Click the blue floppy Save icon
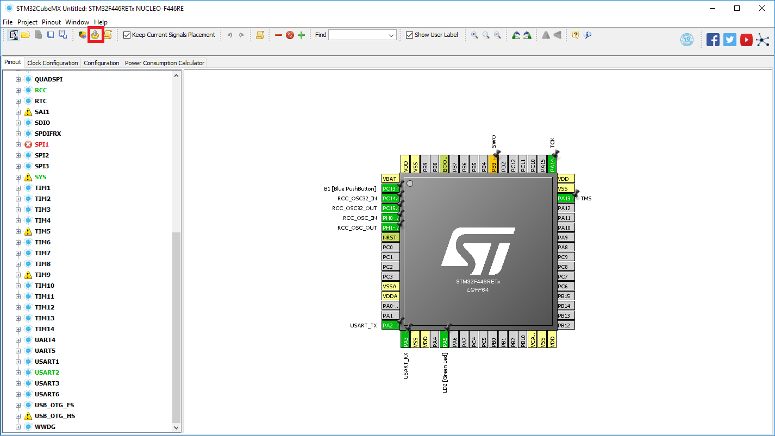Image resolution: width=775 pixels, height=436 pixels. coord(51,35)
